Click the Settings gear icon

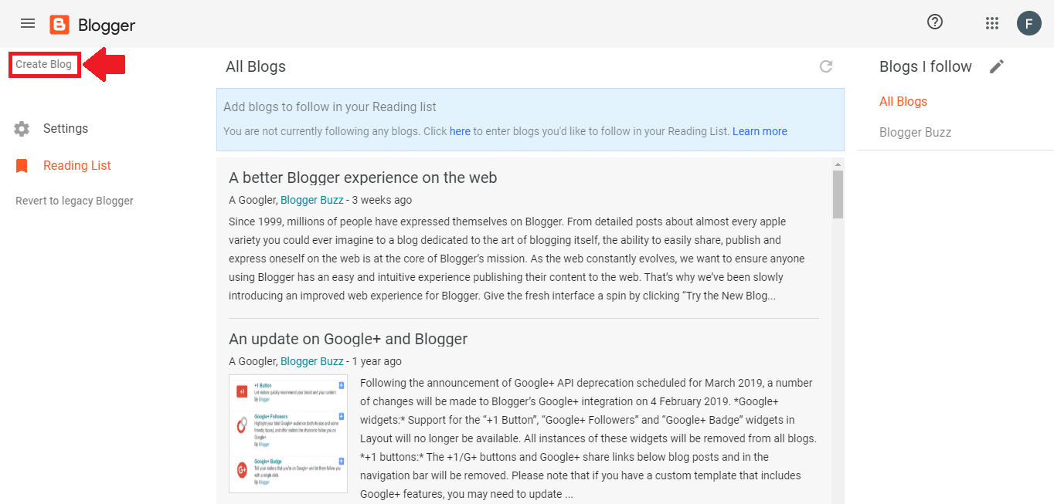pyautogui.click(x=22, y=129)
